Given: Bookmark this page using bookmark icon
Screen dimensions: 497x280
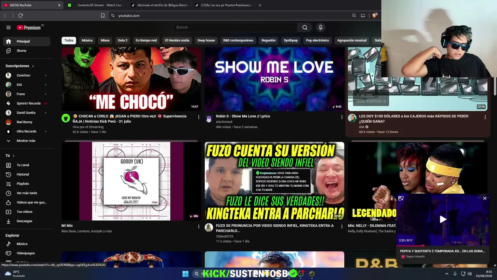Looking at the screenshot, I should click(x=103, y=16).
